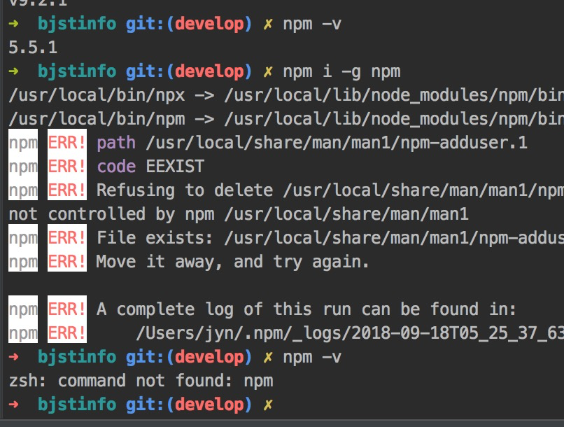Click the purple 'code' label
This screenshot has width=564, height=427.
(116, 167)
